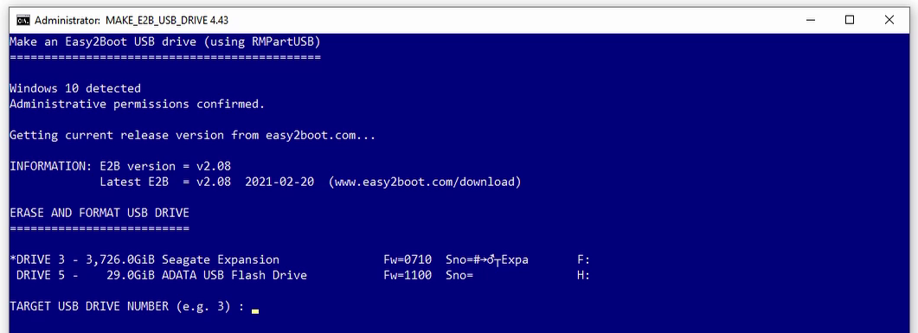The height and width of the screenshot is (333, 918).
Task: Click the blinking cursor at drive number prompt
Action: (x=255, y=311)
